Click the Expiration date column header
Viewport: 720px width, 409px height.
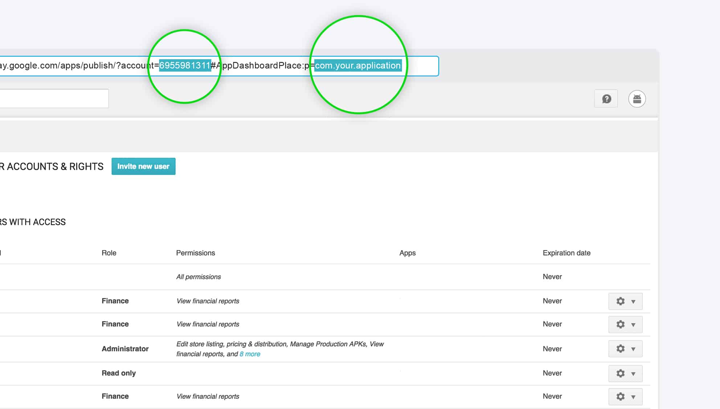tap(566, 253)
